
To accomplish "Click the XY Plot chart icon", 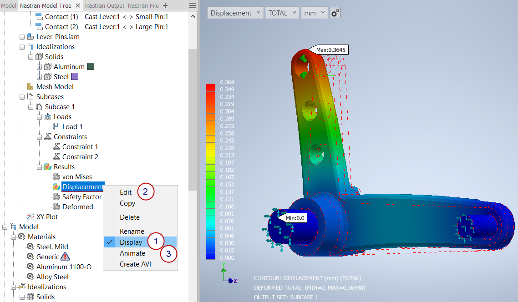I will [x=30, y=216].
